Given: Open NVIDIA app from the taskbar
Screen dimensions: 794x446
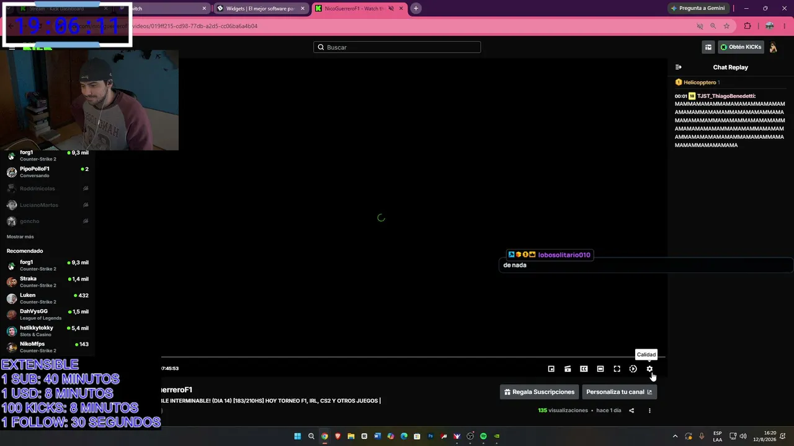Looking at the screenshot, I should pyautogui.click(x=497, y=436).
